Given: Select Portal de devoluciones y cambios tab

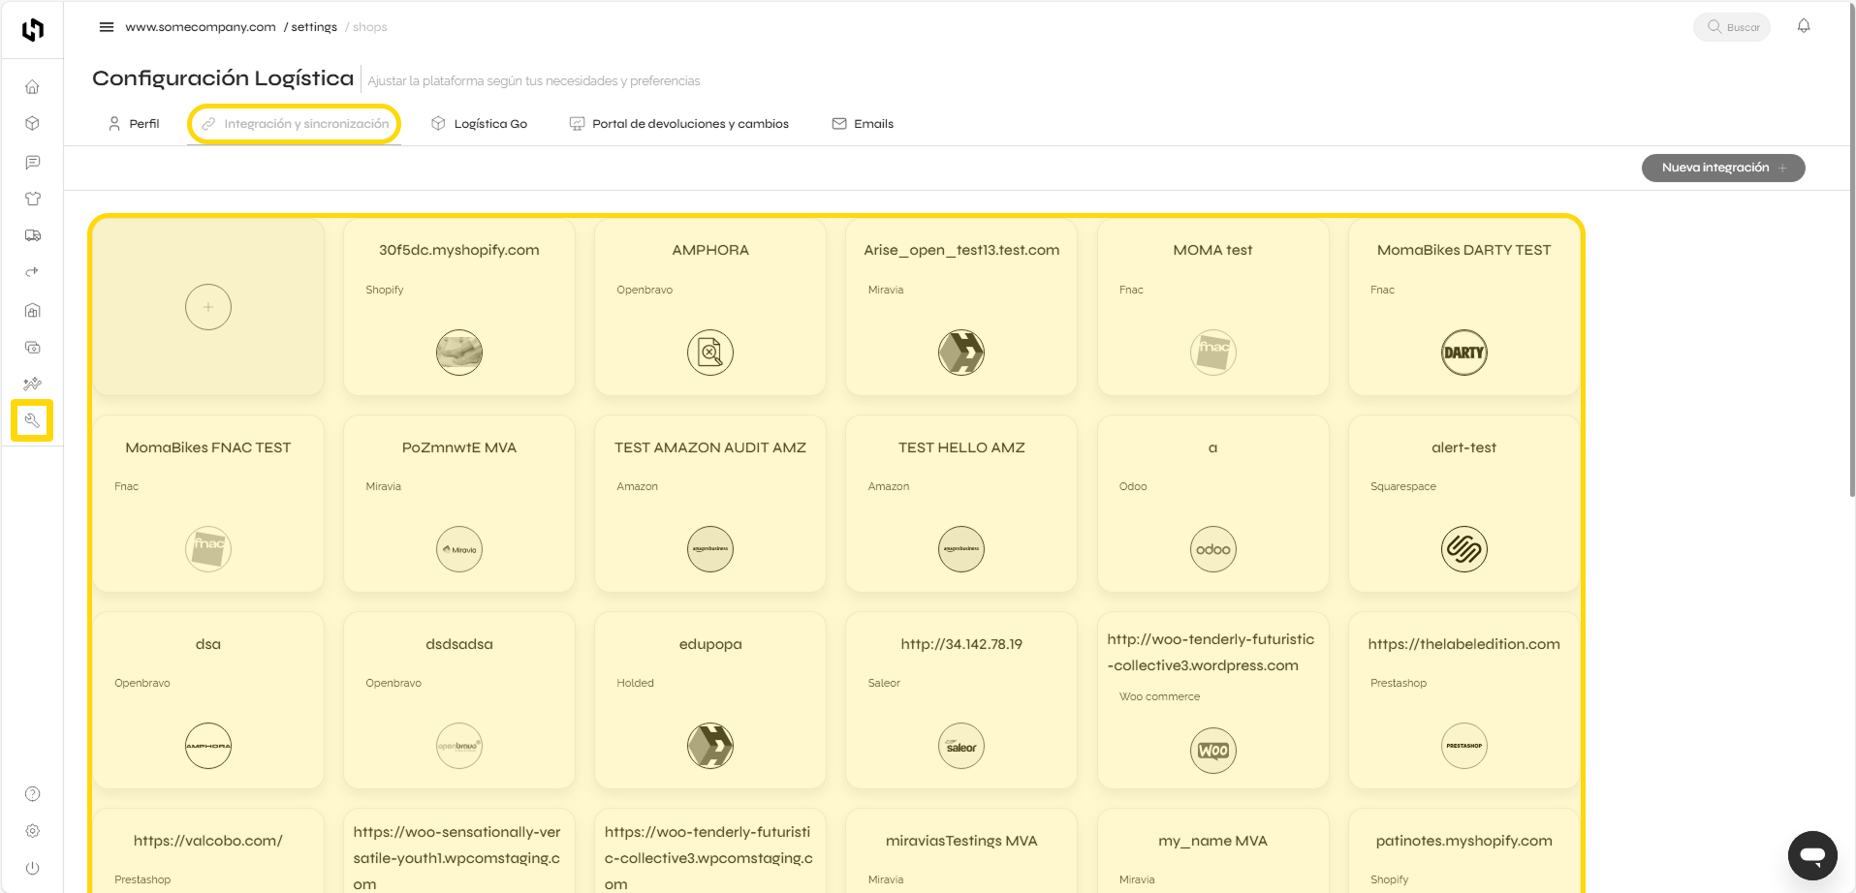Looking at the screenshot, I should pyautogui.click(x=679, y=124).
